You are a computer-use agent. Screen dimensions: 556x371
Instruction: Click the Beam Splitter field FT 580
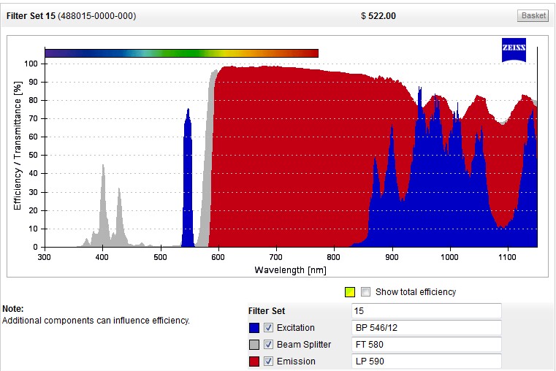tap(426, 345)
